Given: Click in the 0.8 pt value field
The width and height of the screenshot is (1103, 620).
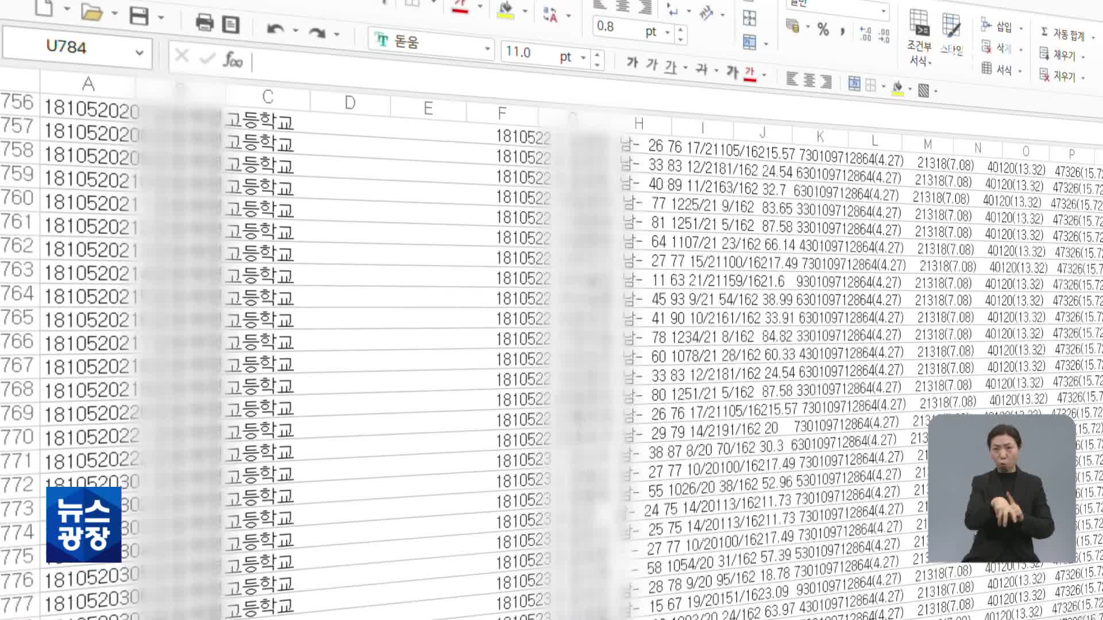Looking at the screenshot, I should coord(619,28).
